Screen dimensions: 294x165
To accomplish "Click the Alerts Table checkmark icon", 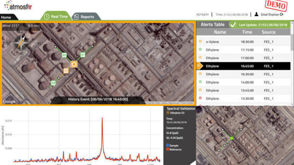I will coord(233,24).
